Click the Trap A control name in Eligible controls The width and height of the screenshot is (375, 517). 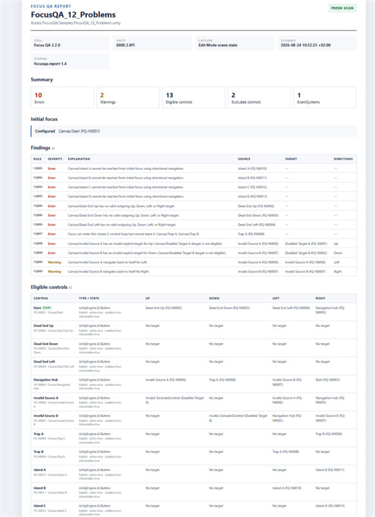tap(38, 434)
